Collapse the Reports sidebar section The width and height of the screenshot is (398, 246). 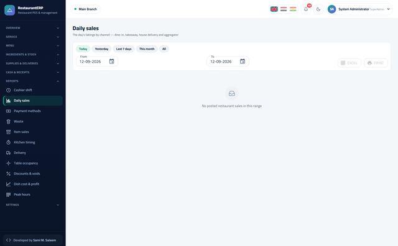click(x=33, y=81)
